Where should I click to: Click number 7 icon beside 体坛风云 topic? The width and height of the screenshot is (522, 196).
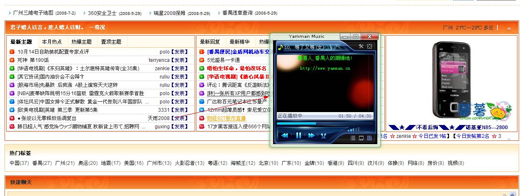point(12,102)
